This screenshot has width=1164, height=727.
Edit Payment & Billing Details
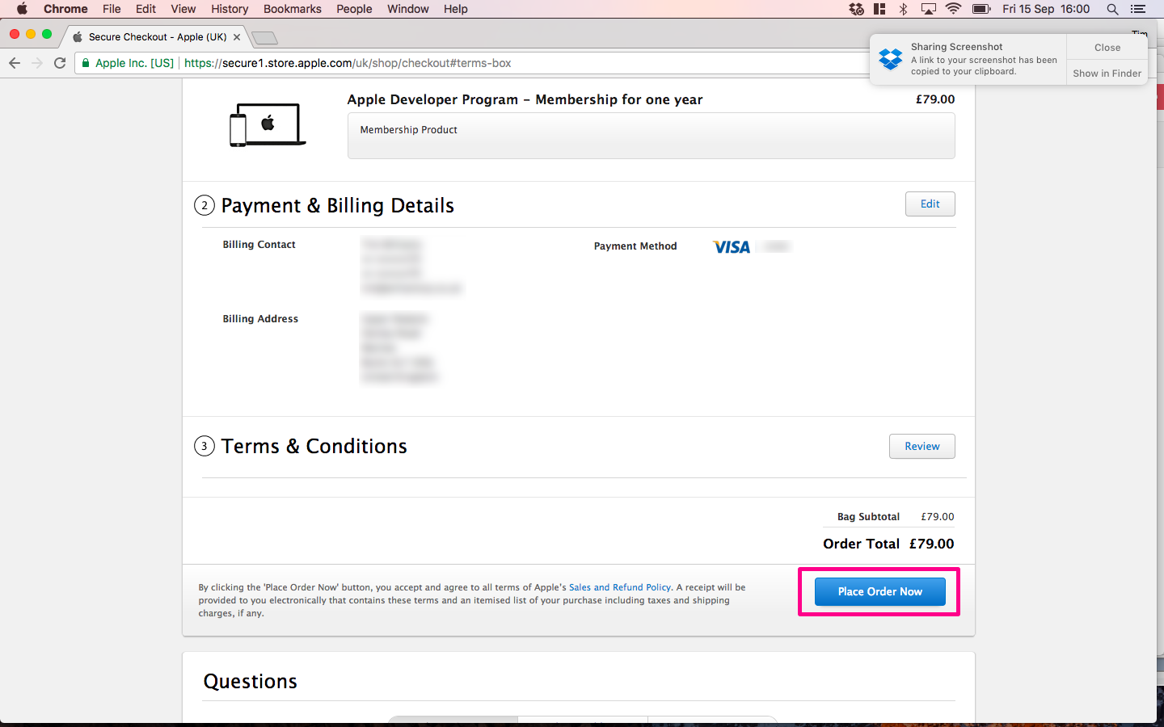(930, 204)
